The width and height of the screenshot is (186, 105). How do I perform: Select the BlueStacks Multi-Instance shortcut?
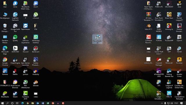26,6
